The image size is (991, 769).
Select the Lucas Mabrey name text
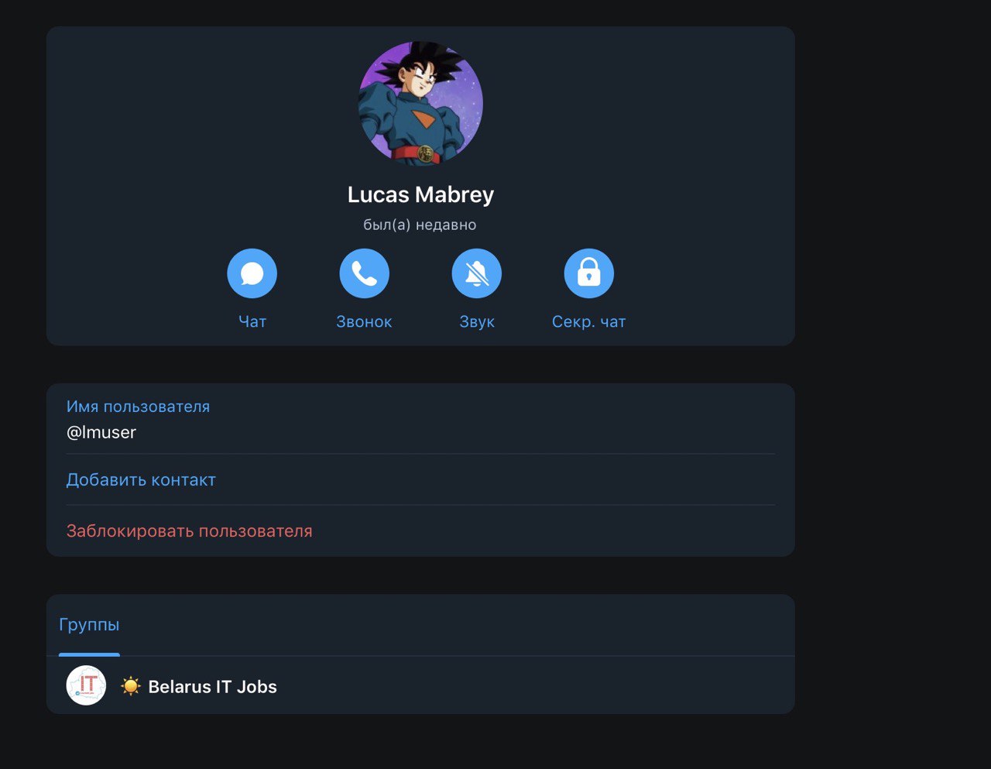pyautogui.click(x=420, y=194)
